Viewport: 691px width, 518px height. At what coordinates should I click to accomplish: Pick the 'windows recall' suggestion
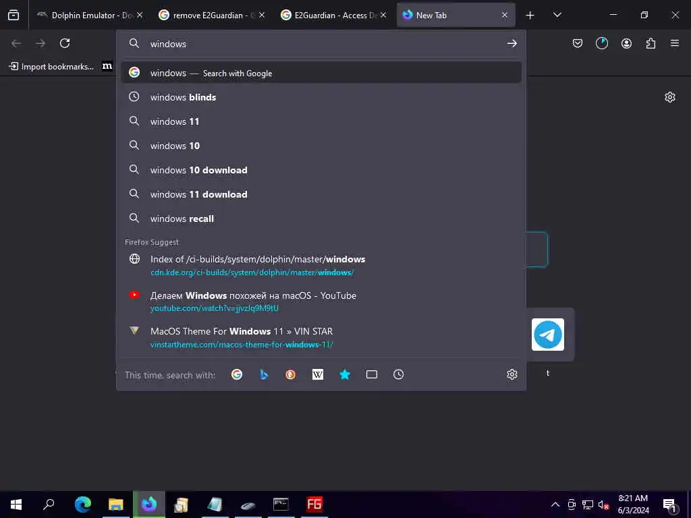tap(321, 218)
